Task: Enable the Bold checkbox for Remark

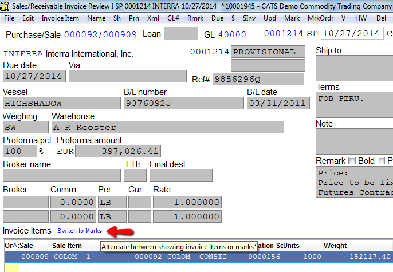Action: coord(352,160)
